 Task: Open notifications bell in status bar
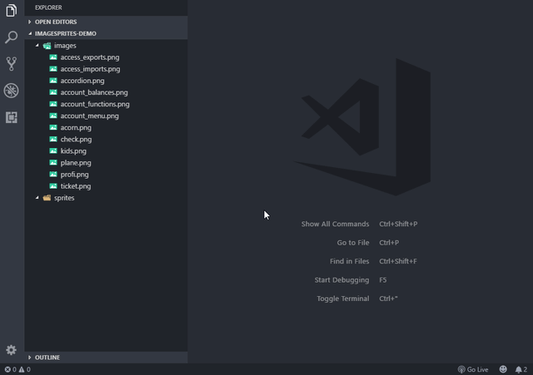coord(521,369)
